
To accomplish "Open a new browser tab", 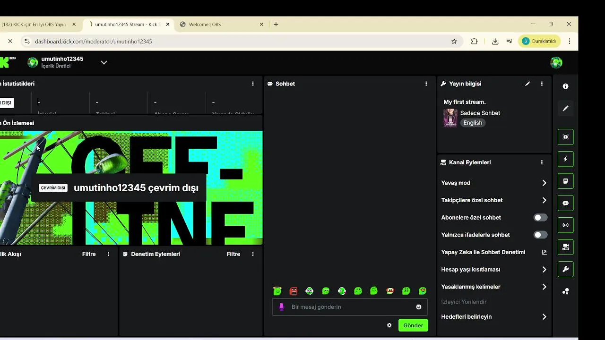I will coord(276,25).
